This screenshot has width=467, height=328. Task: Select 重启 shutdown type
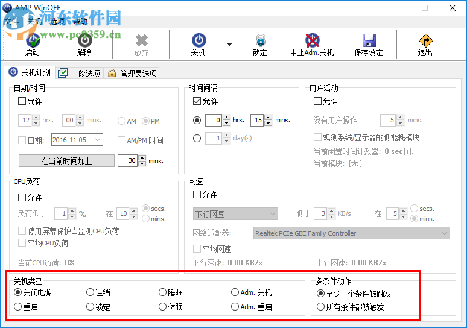18,306
